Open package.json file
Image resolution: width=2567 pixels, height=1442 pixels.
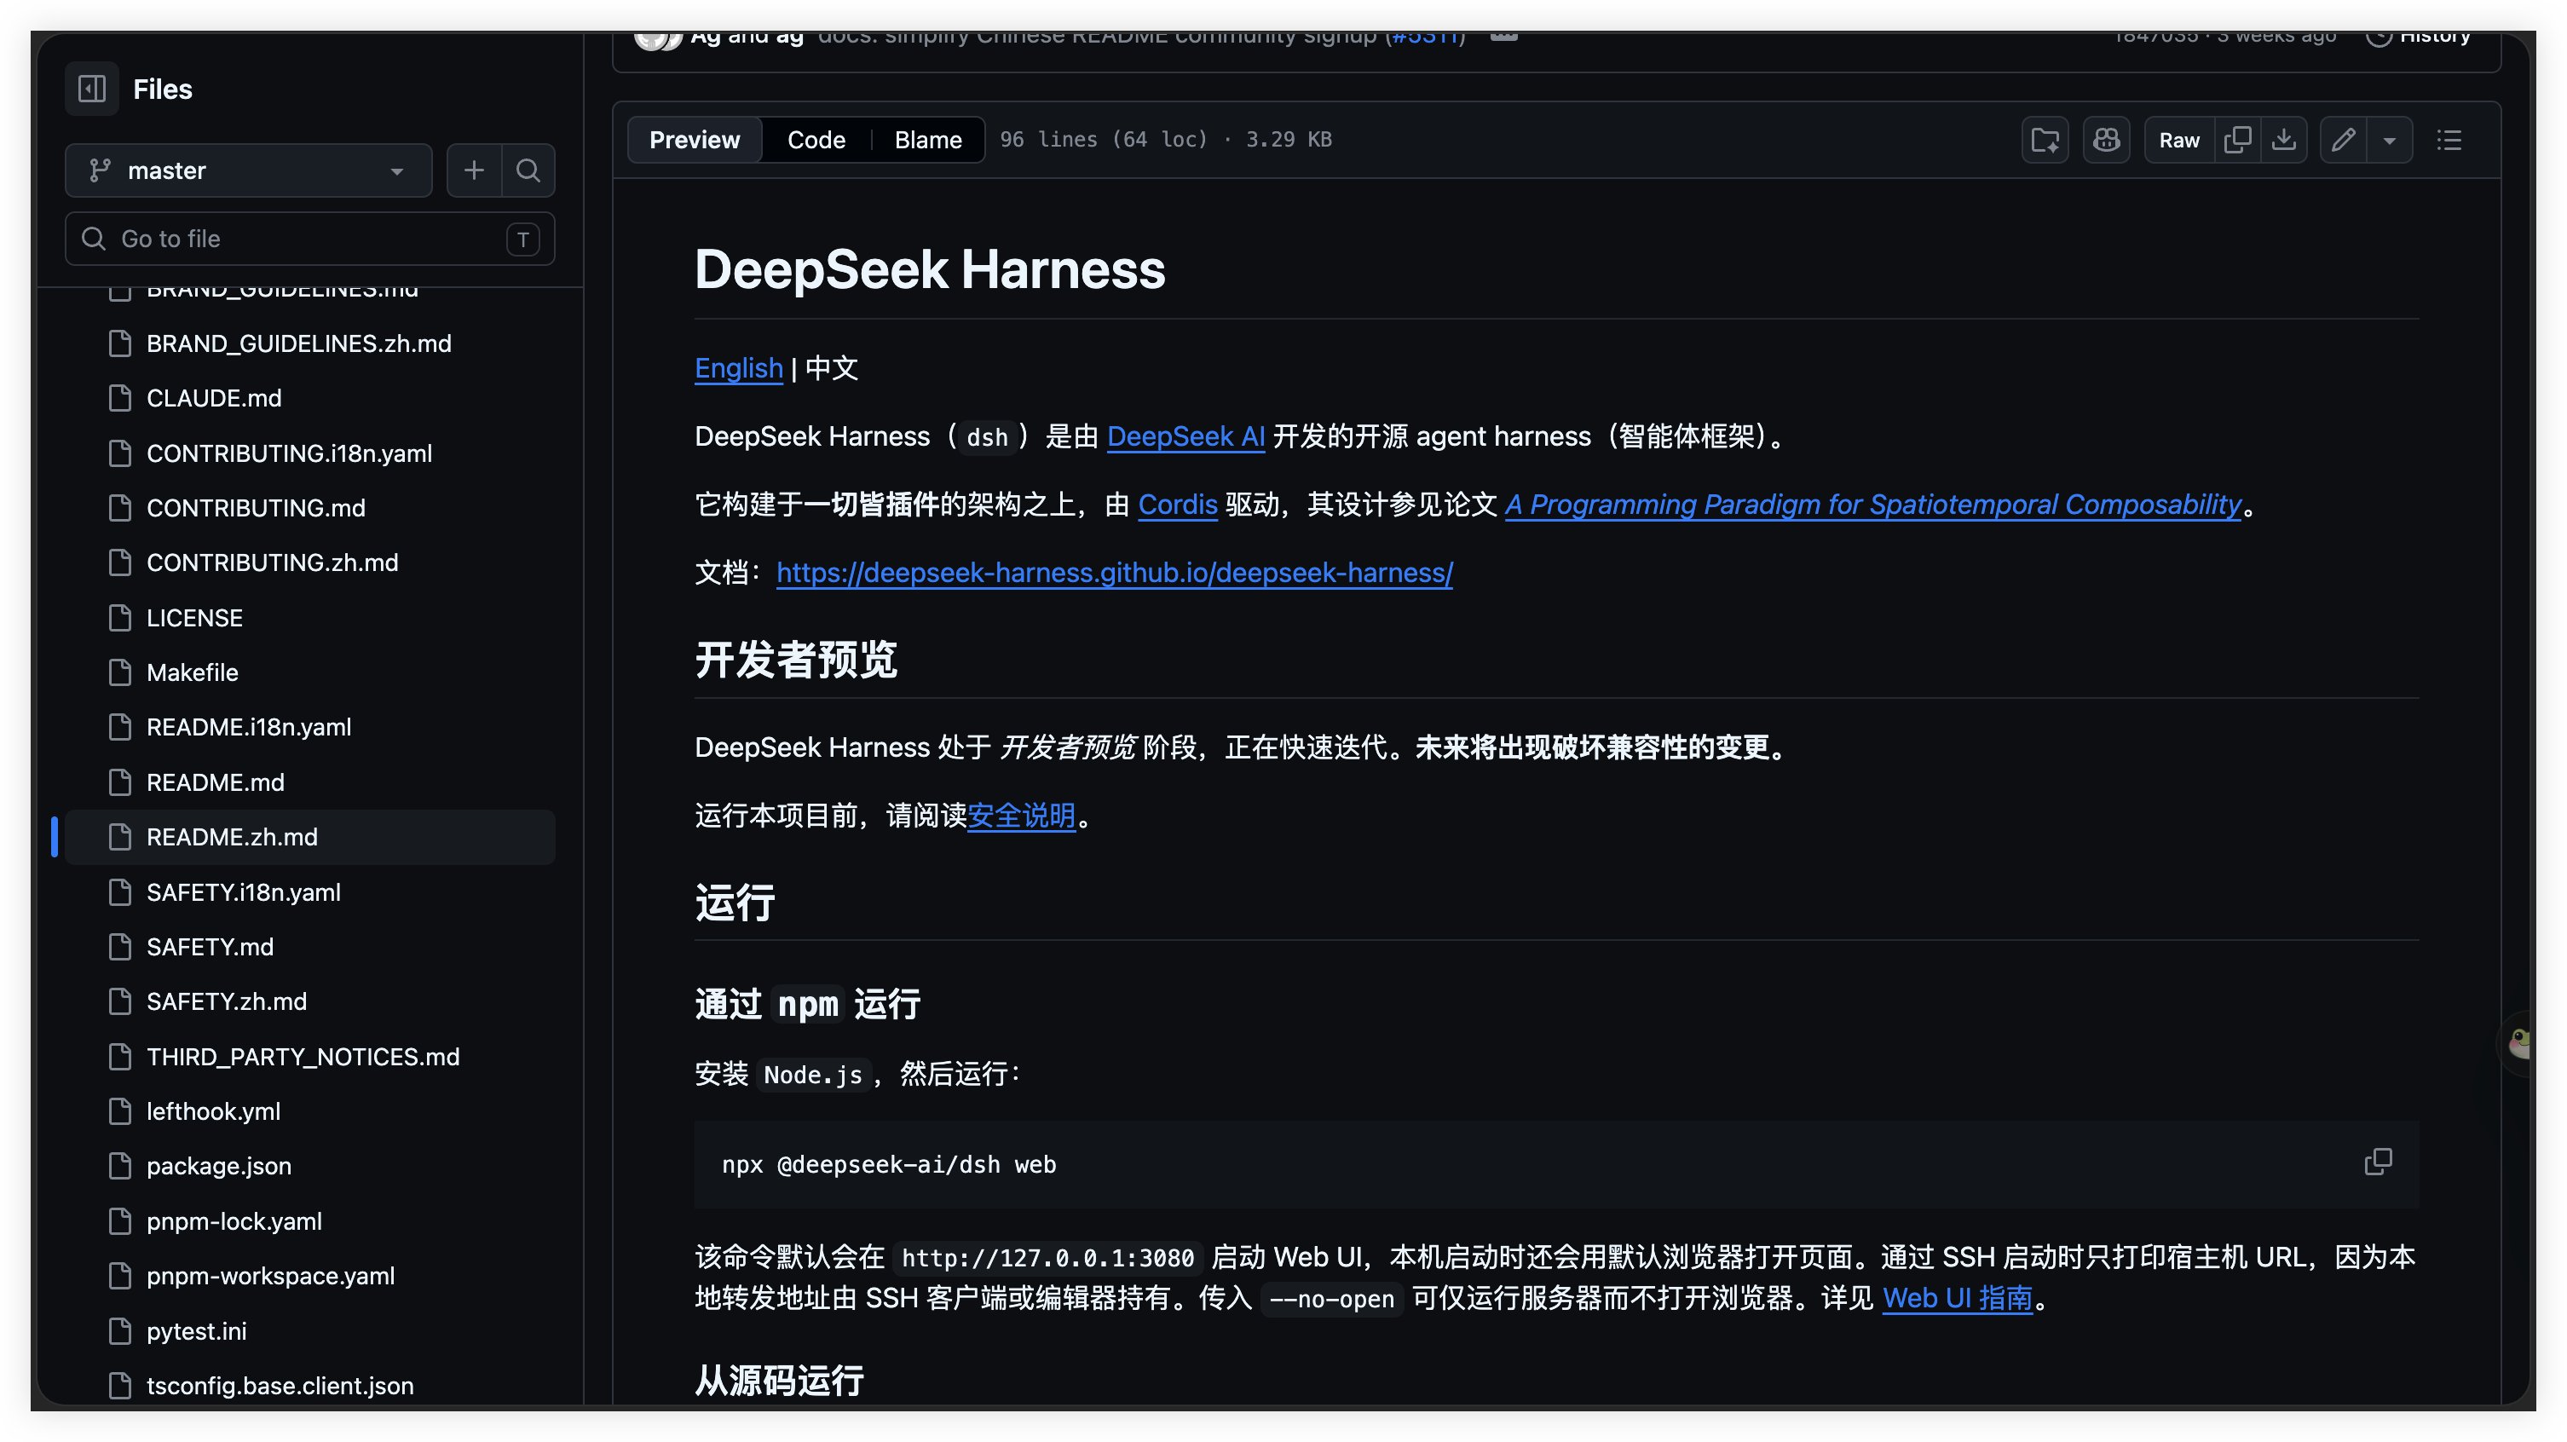310,1166
